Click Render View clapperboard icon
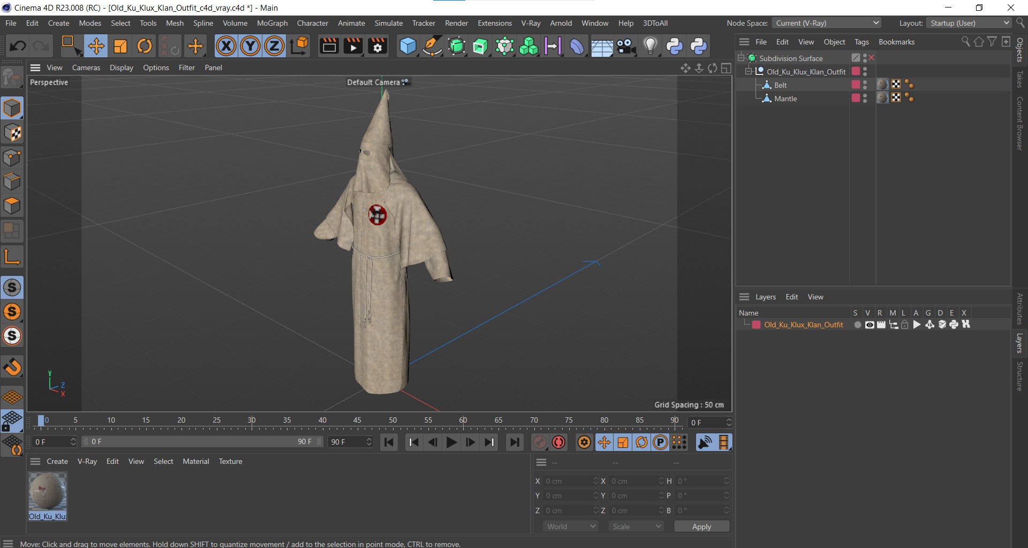 pos(329,46)
